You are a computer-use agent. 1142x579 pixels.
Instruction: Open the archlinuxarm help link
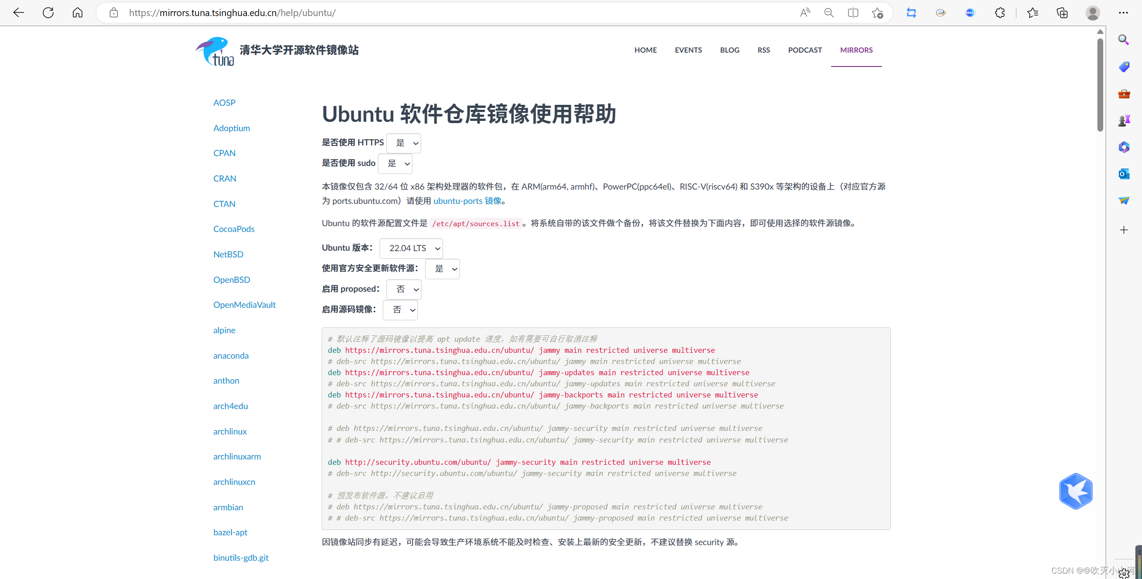(x=237, y=457)
